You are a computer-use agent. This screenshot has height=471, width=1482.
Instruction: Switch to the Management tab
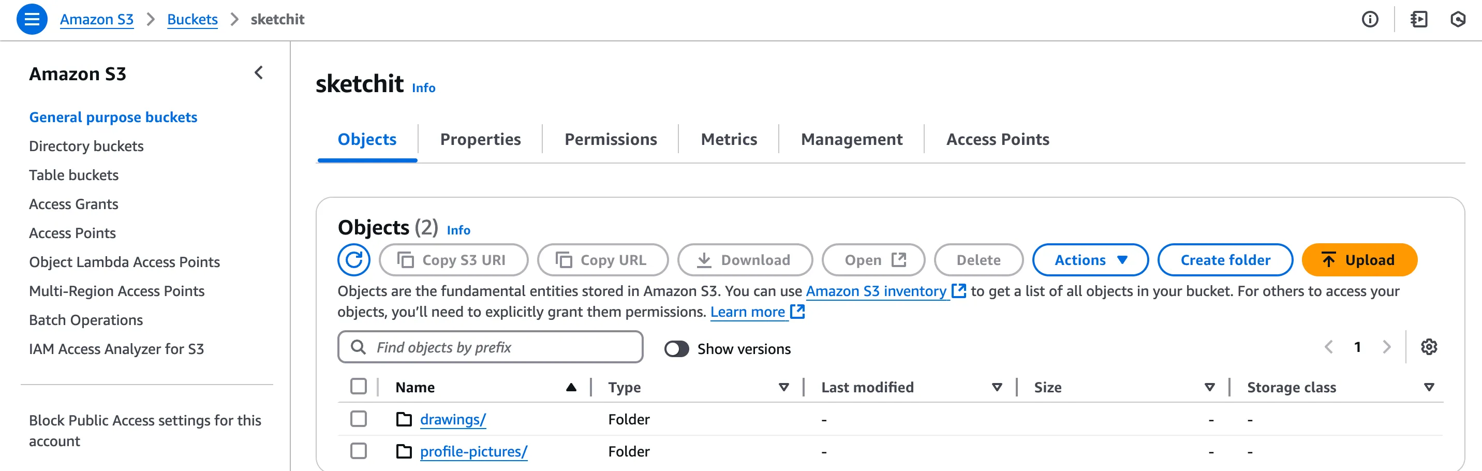click(851, 139)
